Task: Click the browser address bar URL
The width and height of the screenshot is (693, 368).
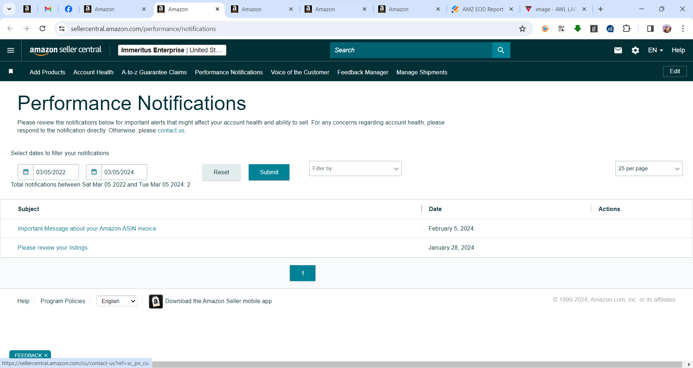Action: [x=143, y=29]
